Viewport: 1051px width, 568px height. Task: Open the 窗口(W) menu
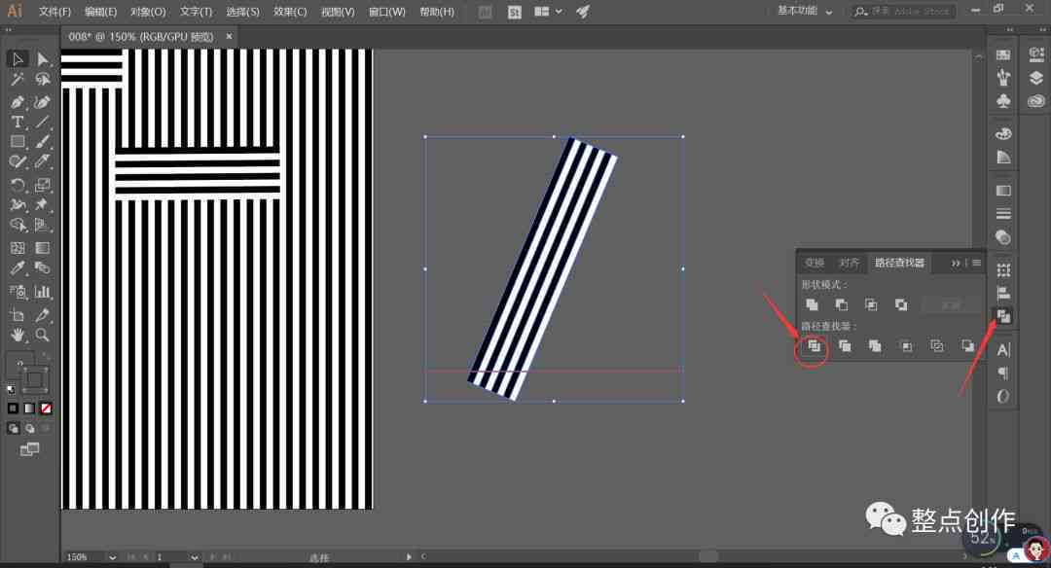[x=386, y=12]
